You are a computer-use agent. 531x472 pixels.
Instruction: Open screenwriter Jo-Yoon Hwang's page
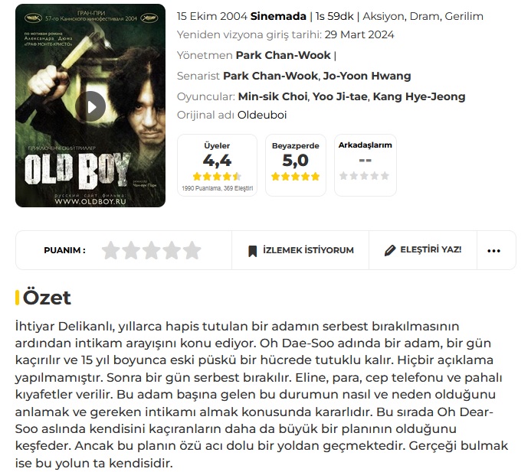tap(367, 76)
